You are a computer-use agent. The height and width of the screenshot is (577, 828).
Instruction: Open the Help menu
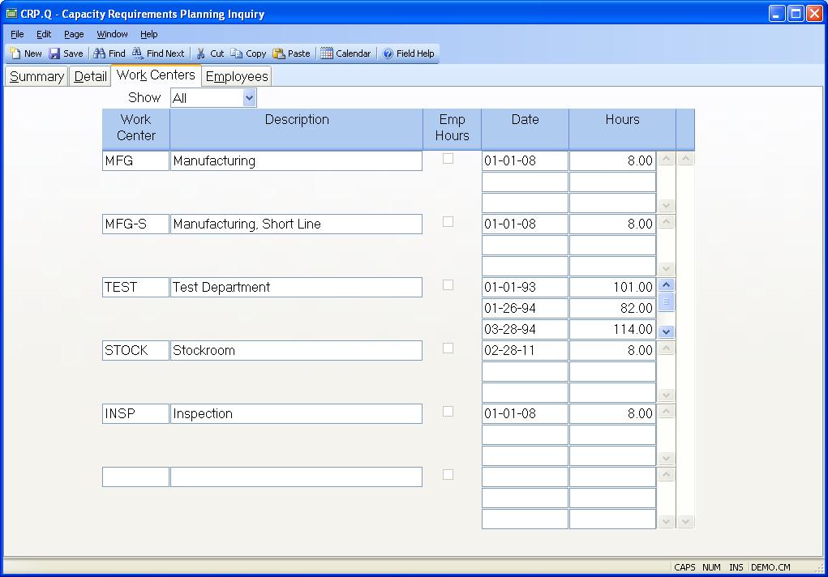tap(149, 34)
